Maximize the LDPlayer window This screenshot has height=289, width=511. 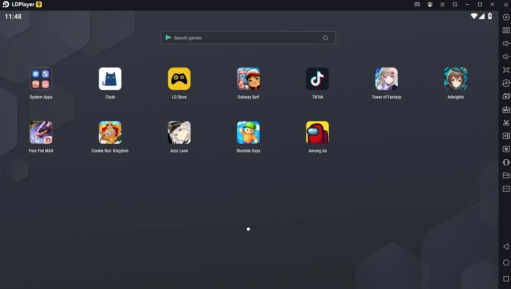point(480,5)
